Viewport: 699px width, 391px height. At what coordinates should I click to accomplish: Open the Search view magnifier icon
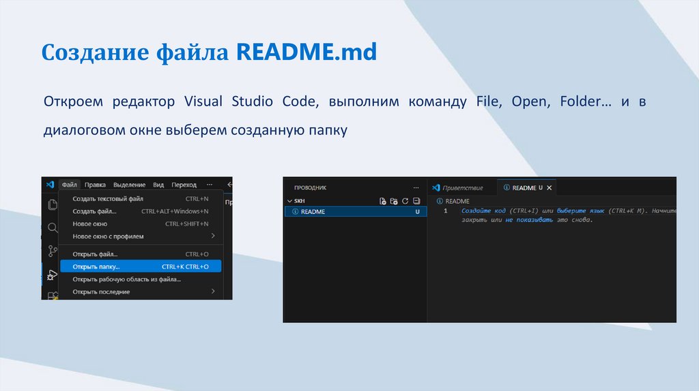[53, 228]
